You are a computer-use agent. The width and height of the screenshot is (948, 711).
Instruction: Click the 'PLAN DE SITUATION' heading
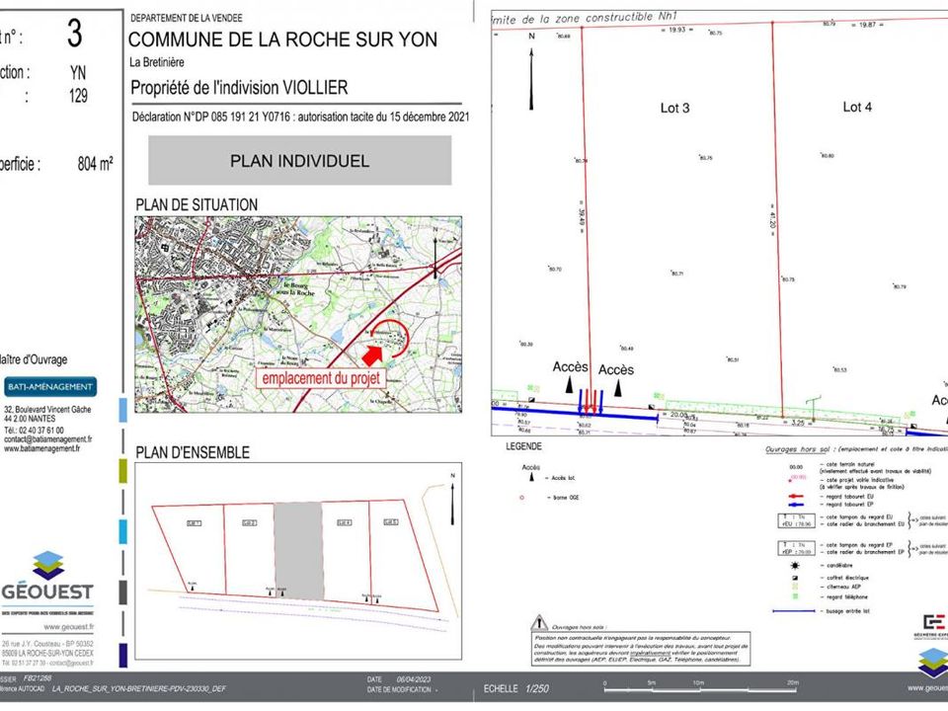[197, 205]
